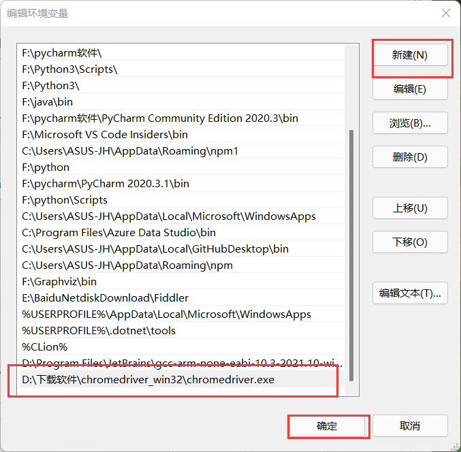This screenshot has height=452, width=461.
Task: Cancel the dialog with 取消
Action: tap(410, 426)
